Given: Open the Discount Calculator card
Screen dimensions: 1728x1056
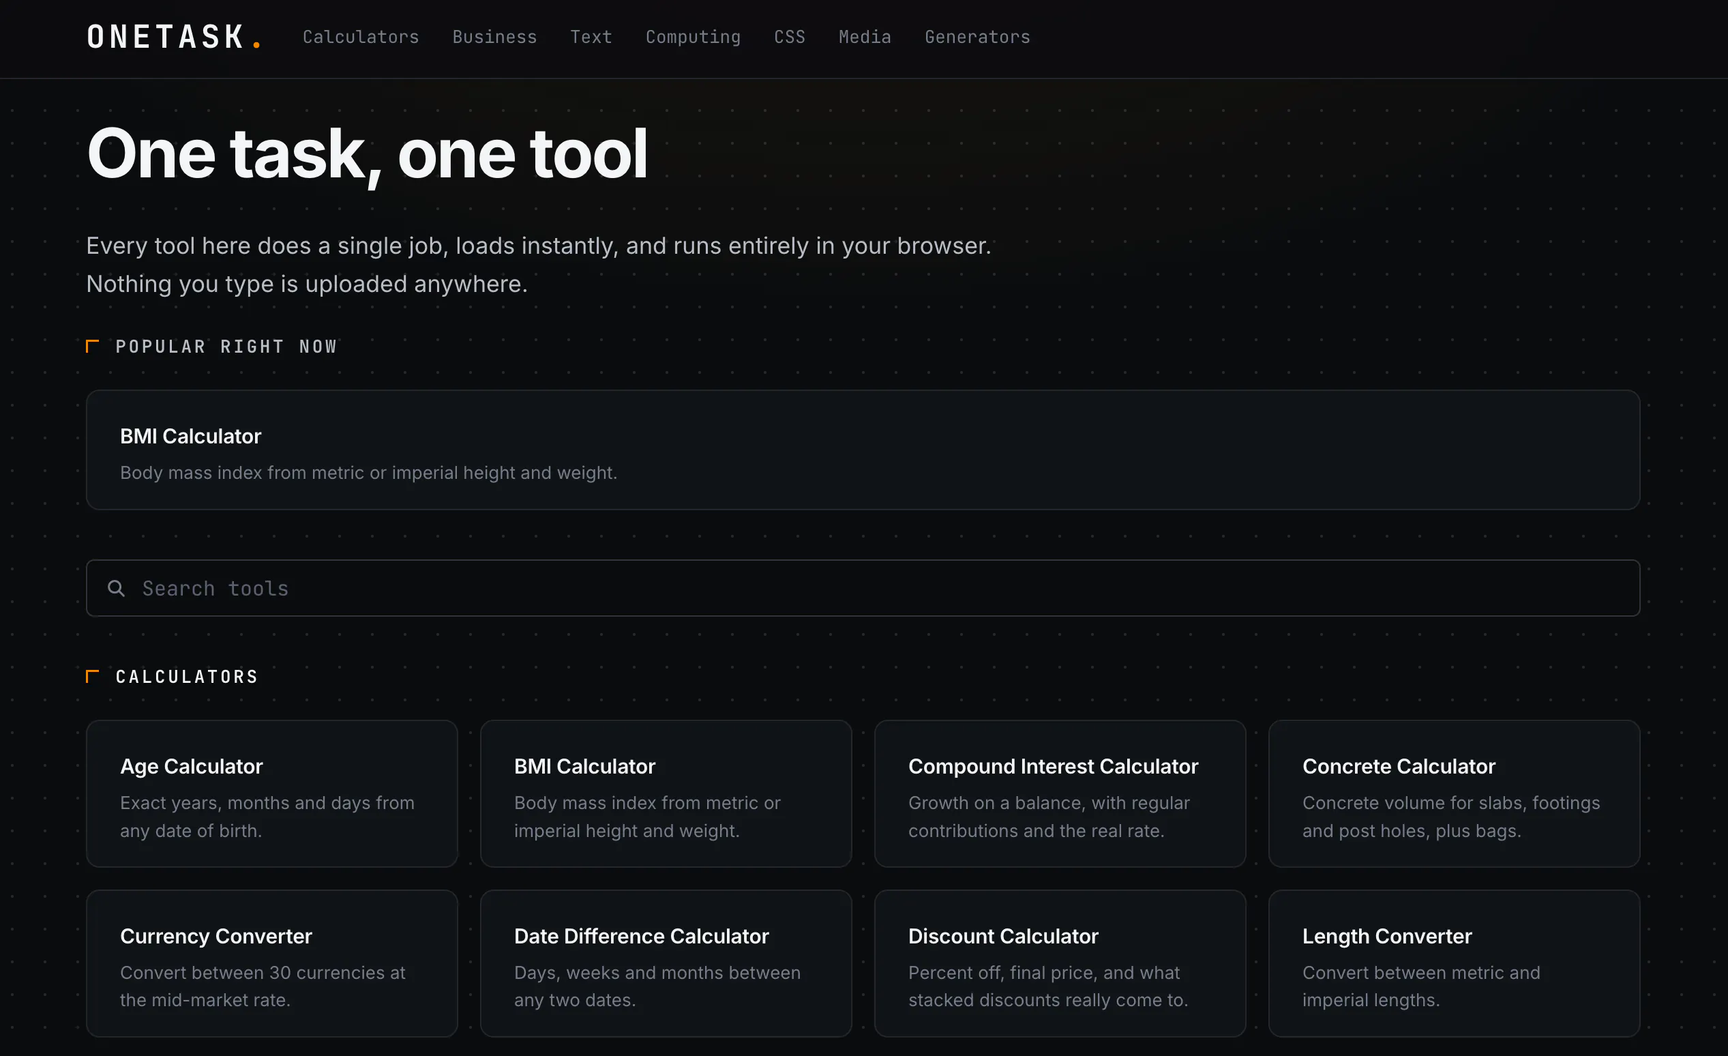Looking at the screenshot, I should point(1060,963).
